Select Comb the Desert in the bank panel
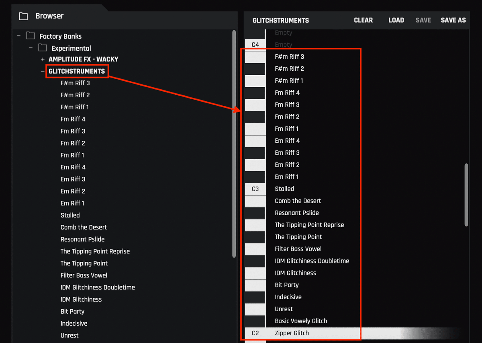This screenshot has width=482, height=343. click(x=298, y=201)
